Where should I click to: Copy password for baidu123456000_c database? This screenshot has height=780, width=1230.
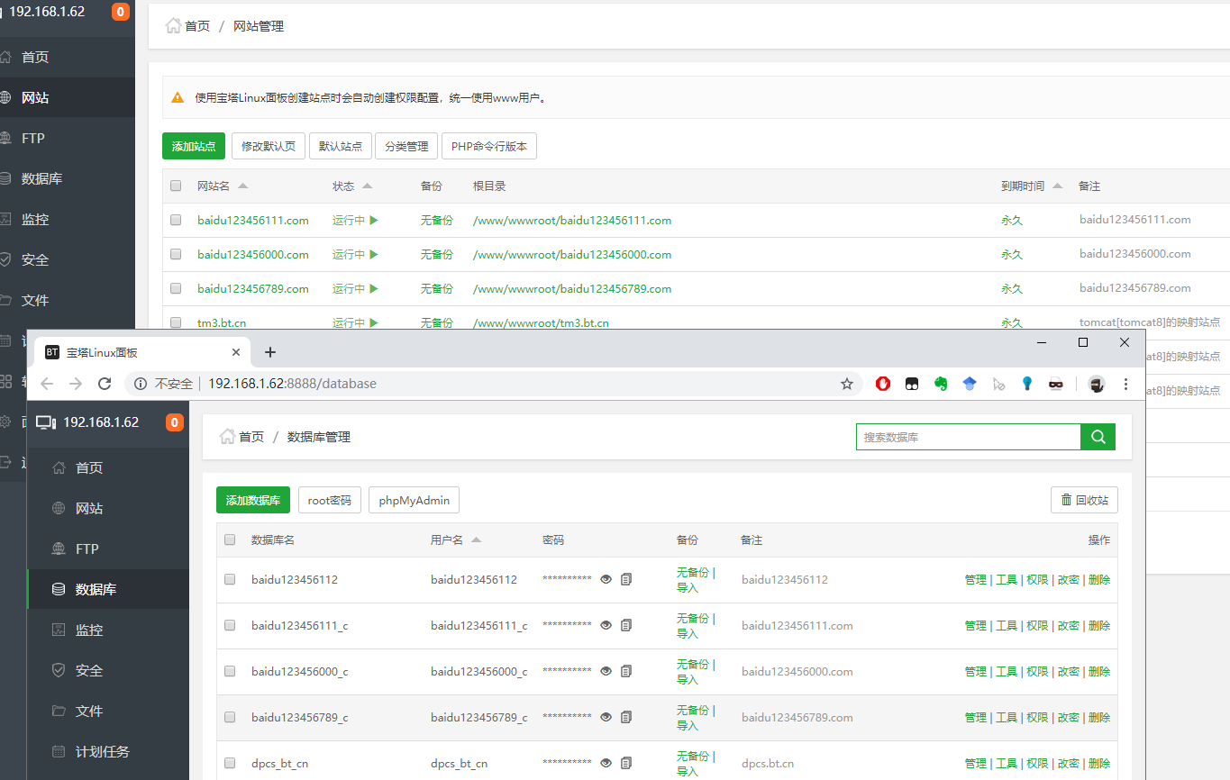pos(626,671)
